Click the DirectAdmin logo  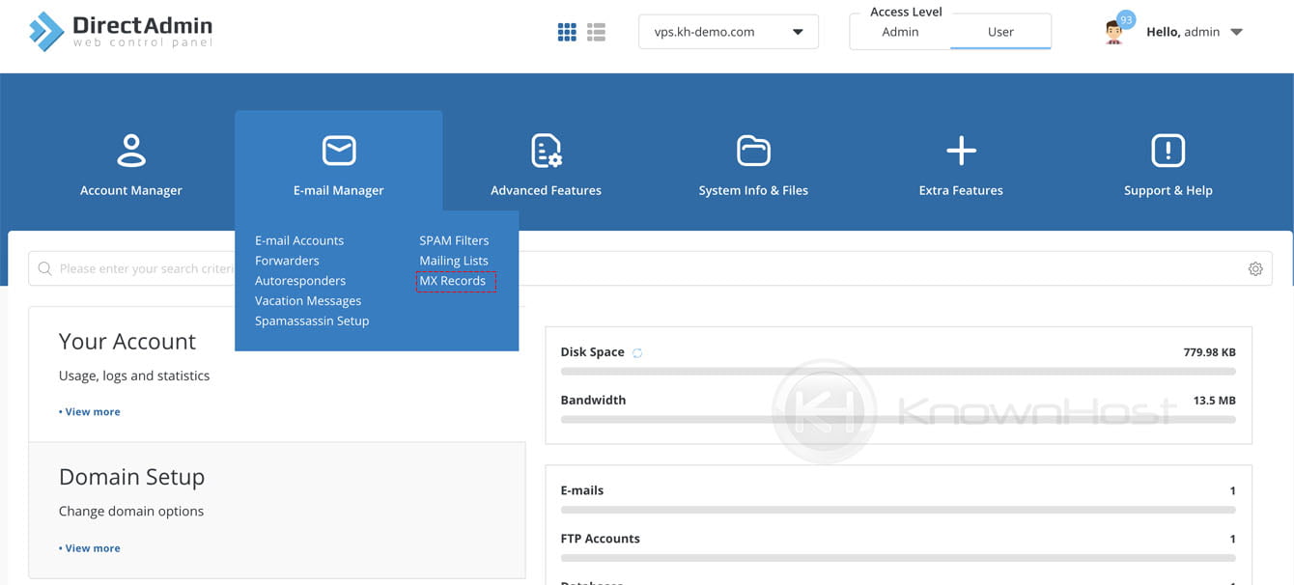coord(116,29)
